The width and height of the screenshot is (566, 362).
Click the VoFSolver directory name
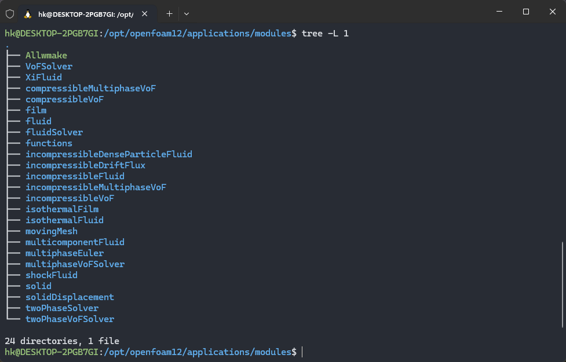point(49,67)
